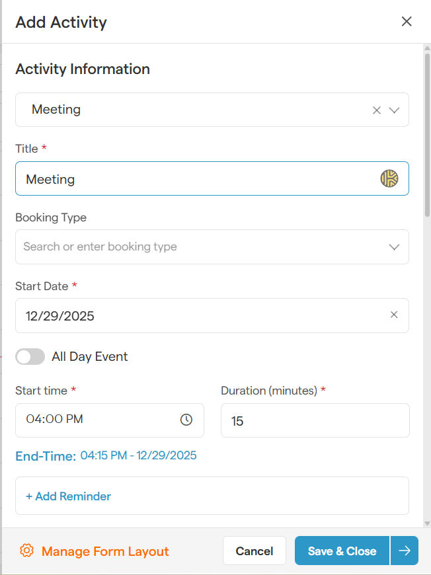
Task: Open the Booking Type dropdown
Action: (394, 247)
